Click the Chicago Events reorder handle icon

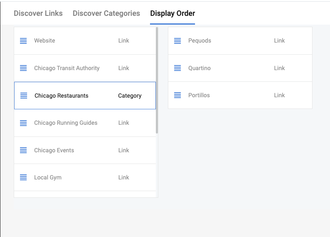coord(23,150)
